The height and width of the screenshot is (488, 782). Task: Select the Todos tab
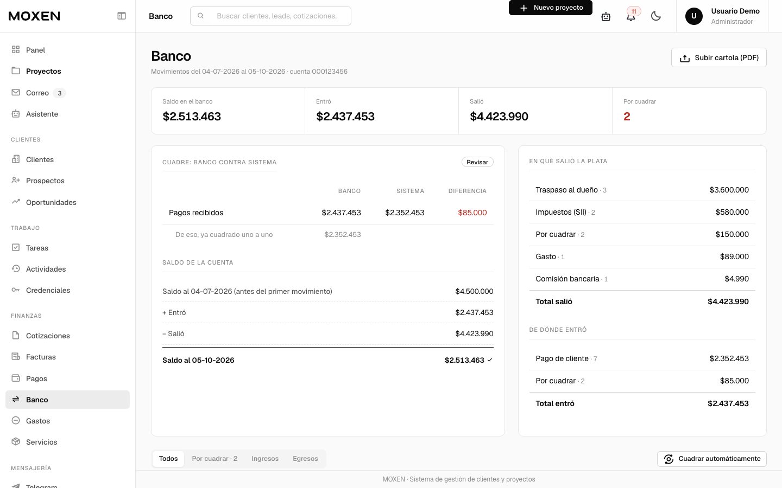(168, 459)
